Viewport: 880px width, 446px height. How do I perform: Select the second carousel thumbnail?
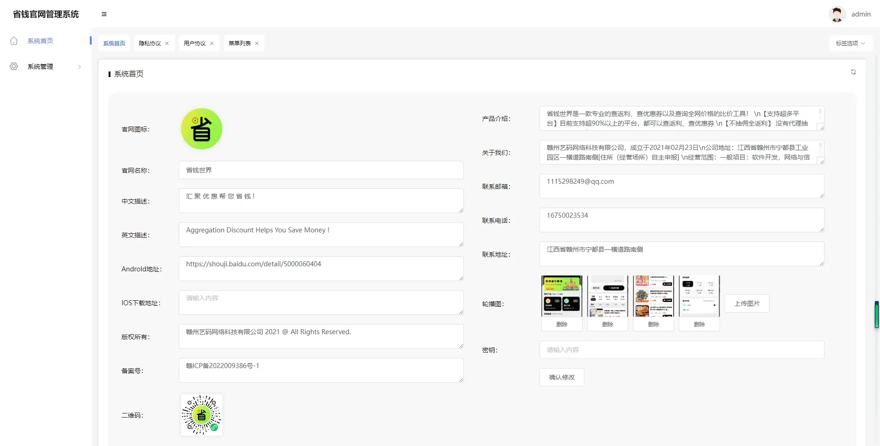pyautogui.click(x=608, y=296)
